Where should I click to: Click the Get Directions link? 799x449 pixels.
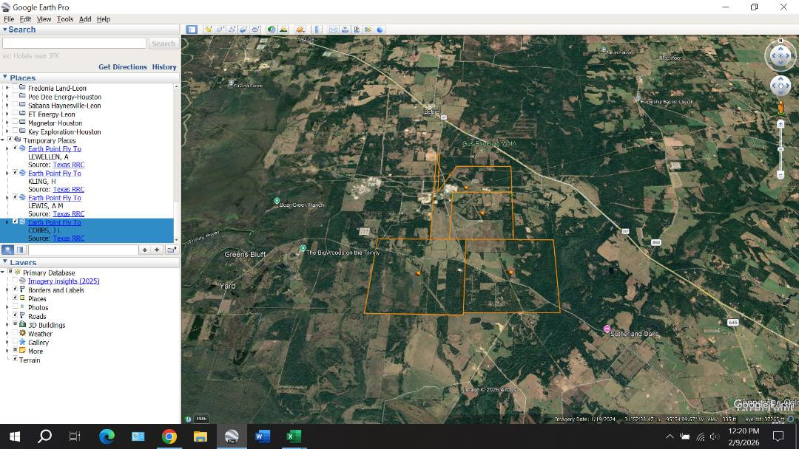[122, 67]
